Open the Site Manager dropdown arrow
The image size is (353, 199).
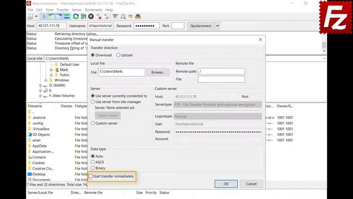pos(36,17)
